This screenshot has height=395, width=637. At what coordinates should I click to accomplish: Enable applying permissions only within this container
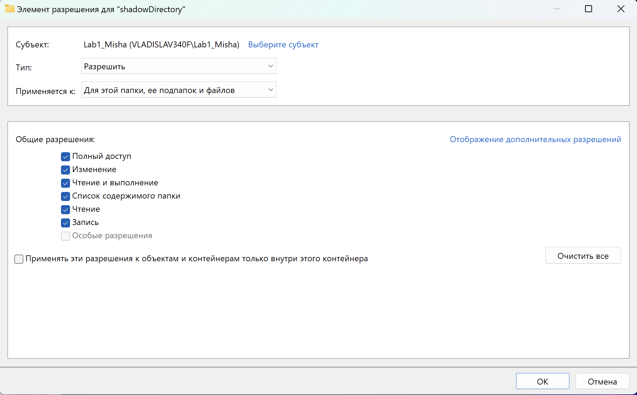19,259
